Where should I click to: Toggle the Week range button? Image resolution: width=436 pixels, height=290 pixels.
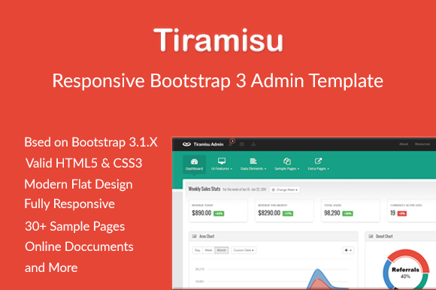(208, 250)
